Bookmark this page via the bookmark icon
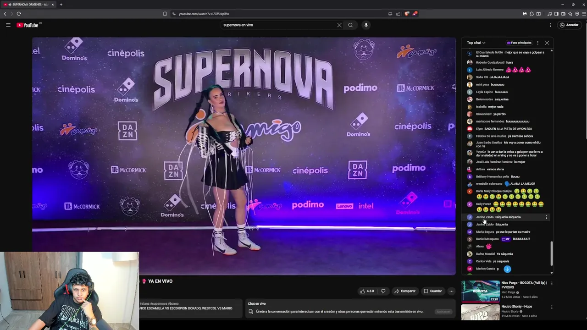The image size is (587, 330). [165, 14]
